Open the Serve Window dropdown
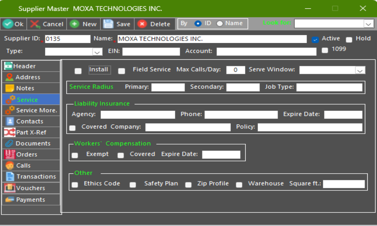The image size is (377, 226). tap(360, 70)
